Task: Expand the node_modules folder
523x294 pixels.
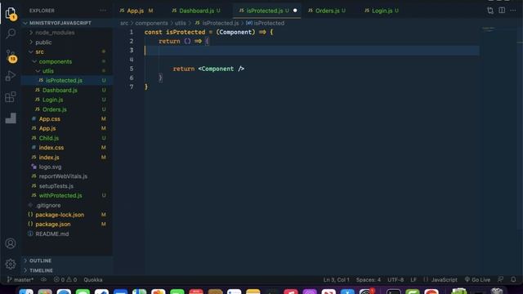Action: pos(55,33)
